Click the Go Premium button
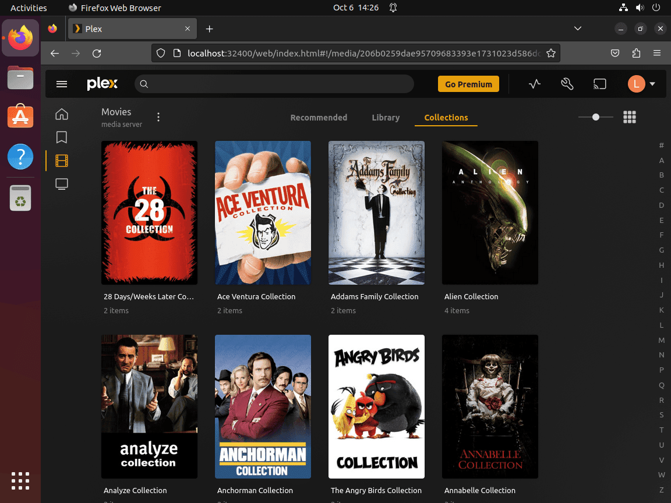The height and width of the screenshot is (503, 671). (468, 83)
